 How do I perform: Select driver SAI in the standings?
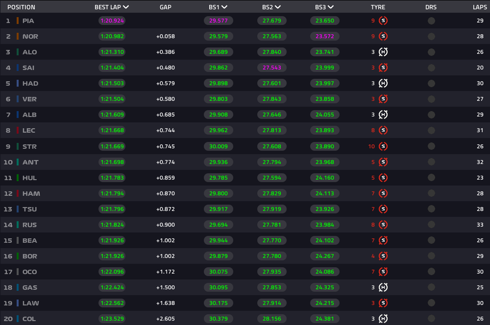coord(28,68)
